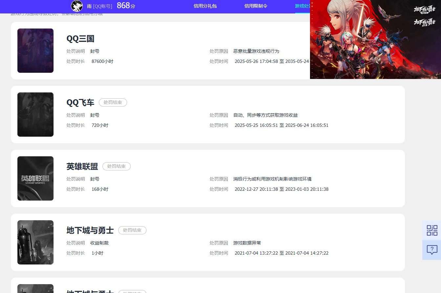Click the 868分 credit score
Screen dimensions: 441x293
tap(126, 6)
